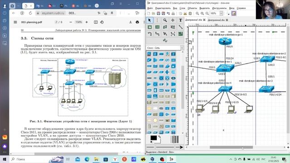The image size is (290, 163).
Task: Close the Диаграмма1.dia tab
Action: coord(204,20)
